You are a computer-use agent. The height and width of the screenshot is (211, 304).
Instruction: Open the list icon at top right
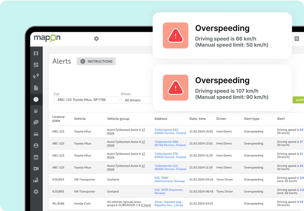(297, 39)
